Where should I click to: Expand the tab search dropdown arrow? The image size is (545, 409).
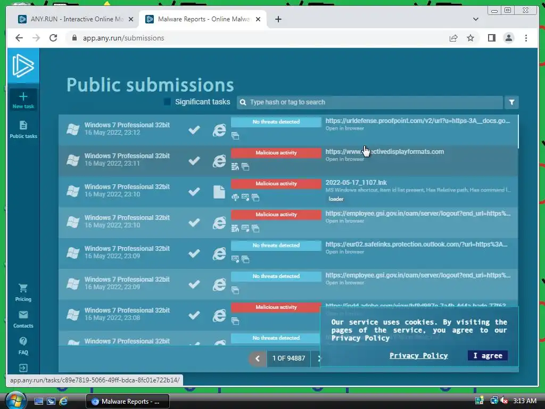475,19
